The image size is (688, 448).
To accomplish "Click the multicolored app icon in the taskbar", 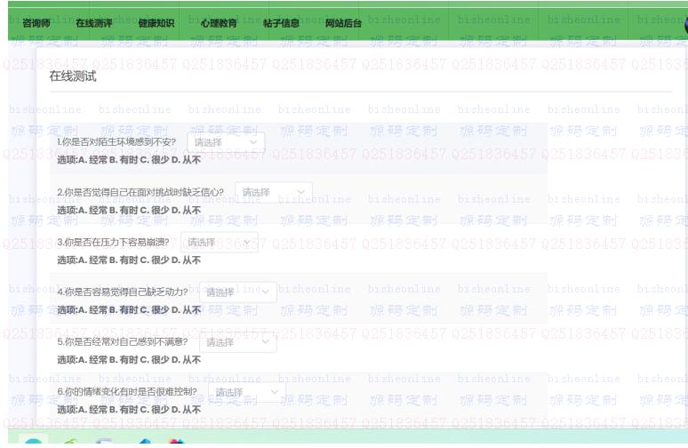I will pos(175,442).
